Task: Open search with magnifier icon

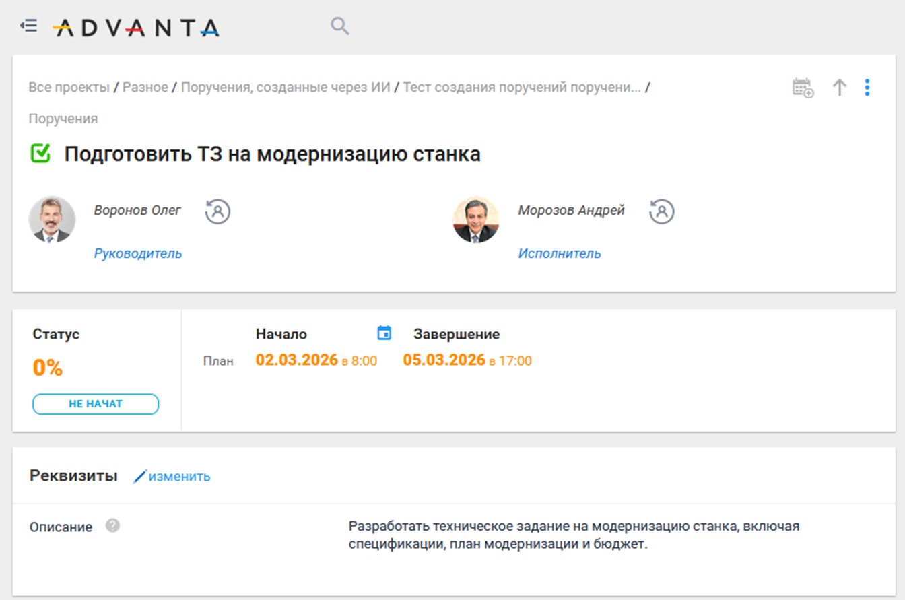Action: 339,26
